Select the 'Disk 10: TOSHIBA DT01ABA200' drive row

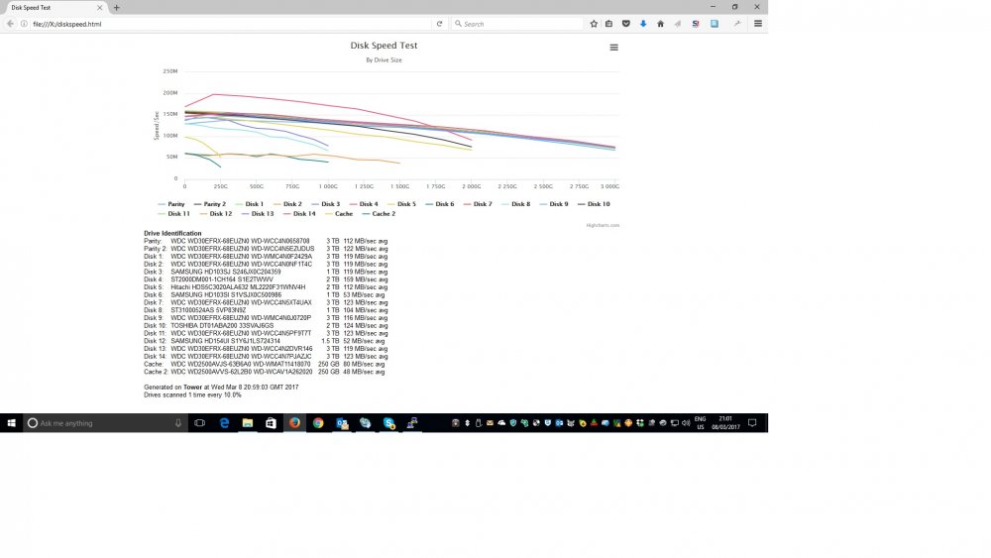[x=266, y=325]
